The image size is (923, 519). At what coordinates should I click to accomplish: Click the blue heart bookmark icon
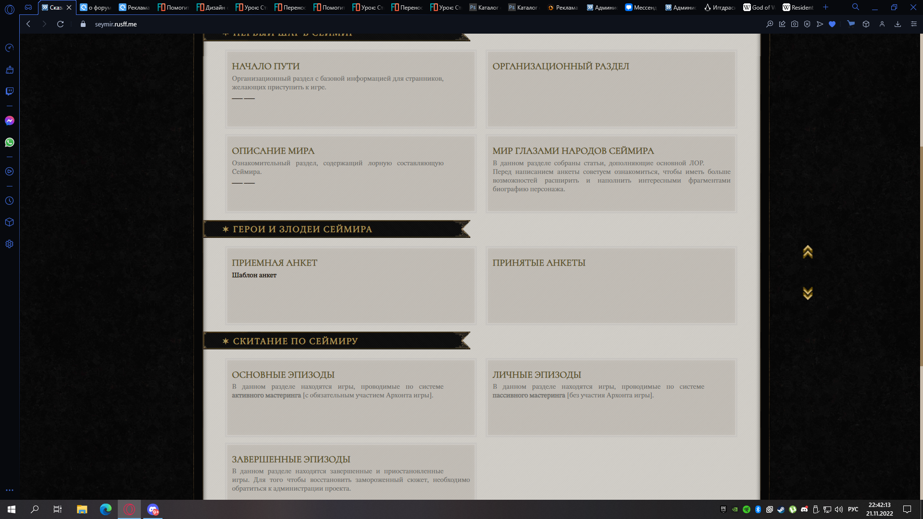pyautogui.click(x=832, y=24)
